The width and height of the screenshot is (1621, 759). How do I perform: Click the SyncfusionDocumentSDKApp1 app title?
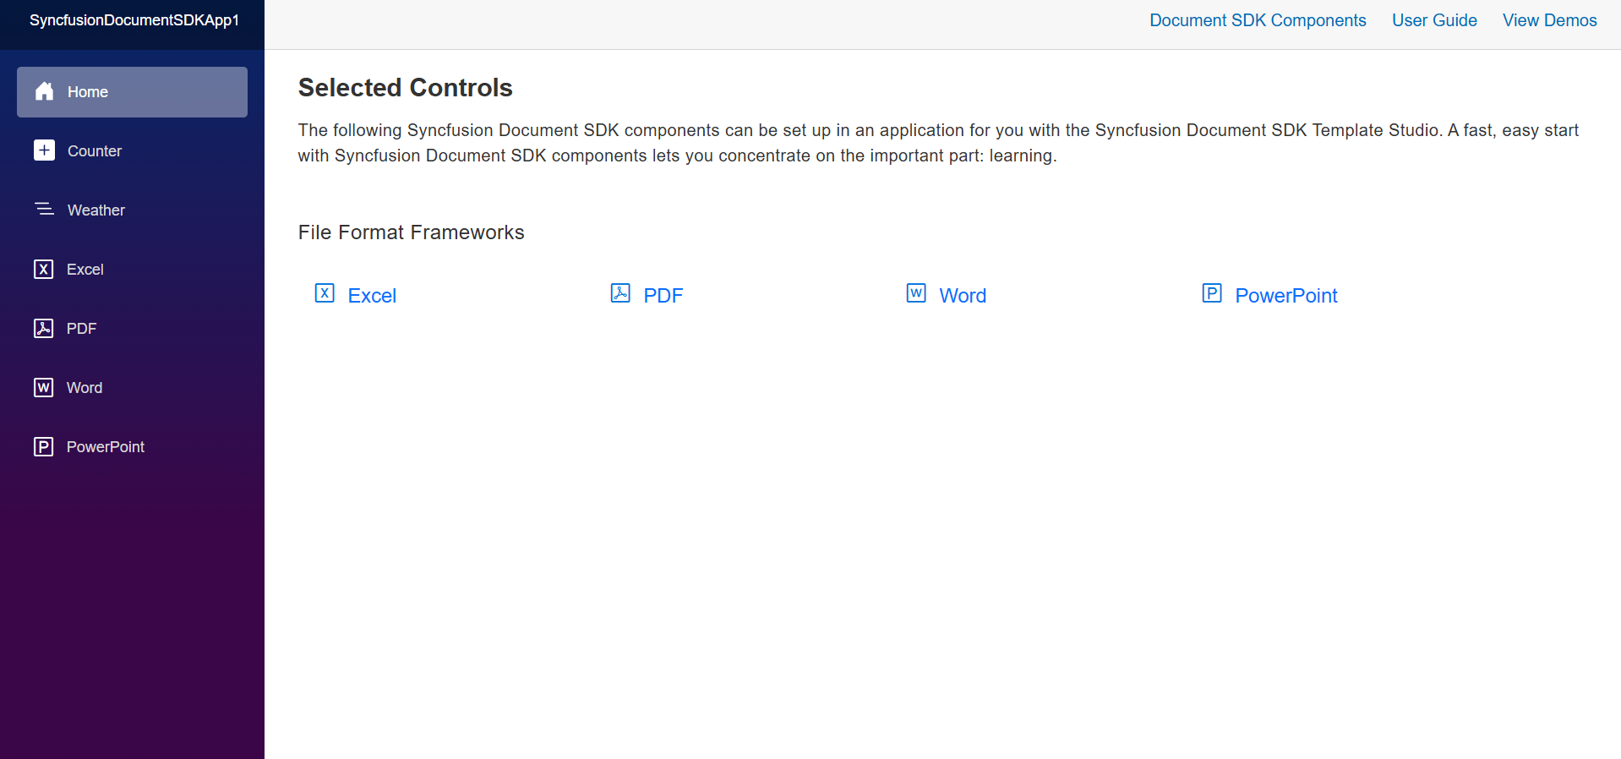point(134,19)
